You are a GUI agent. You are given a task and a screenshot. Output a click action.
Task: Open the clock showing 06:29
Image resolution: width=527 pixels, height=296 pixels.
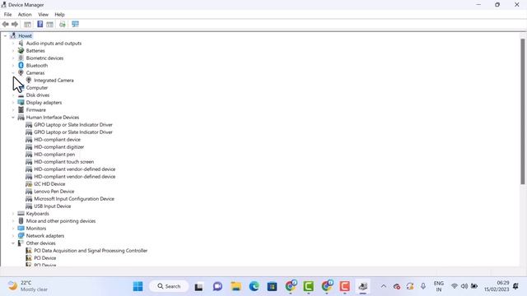click(x=497, y=286)
